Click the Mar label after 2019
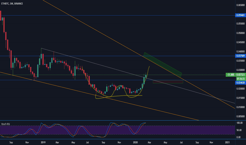The image size is (246, 145). (57, 142)
